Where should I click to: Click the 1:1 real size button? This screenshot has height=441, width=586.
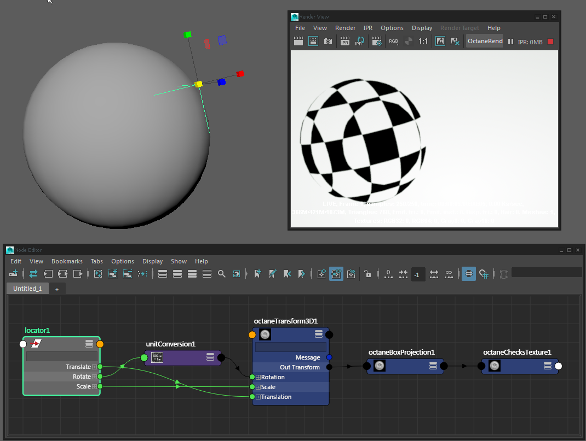coord(423,41)
